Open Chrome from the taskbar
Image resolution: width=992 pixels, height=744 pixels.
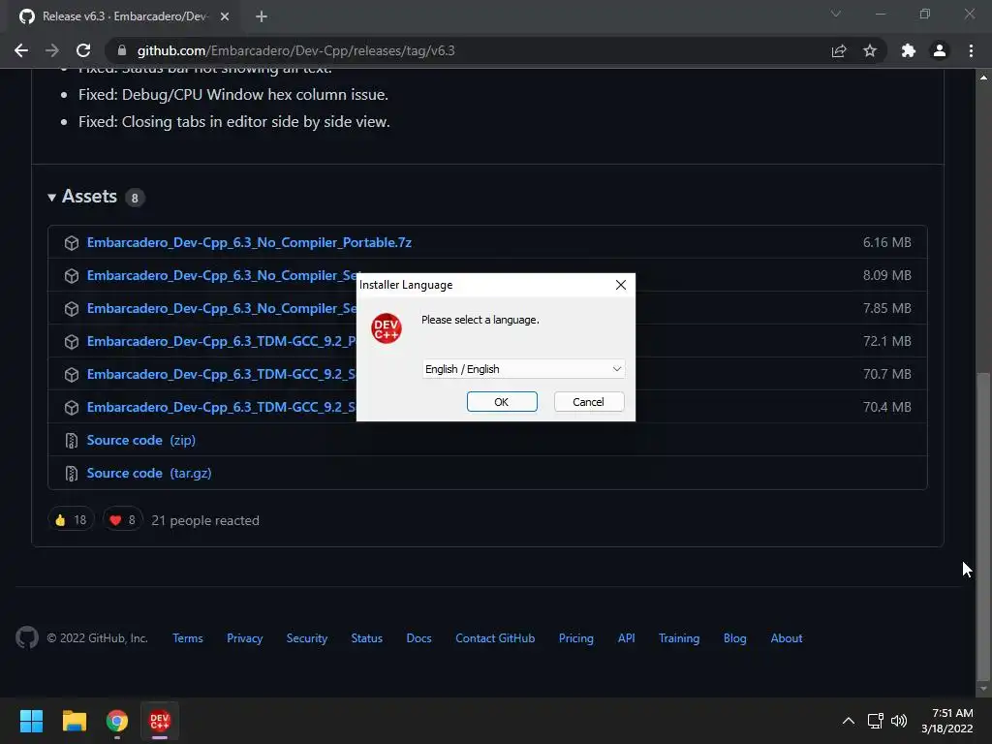(117, 721)
